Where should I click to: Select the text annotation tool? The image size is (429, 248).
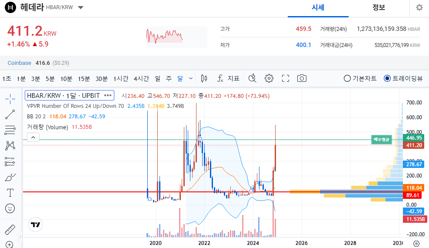coord(10,193)
